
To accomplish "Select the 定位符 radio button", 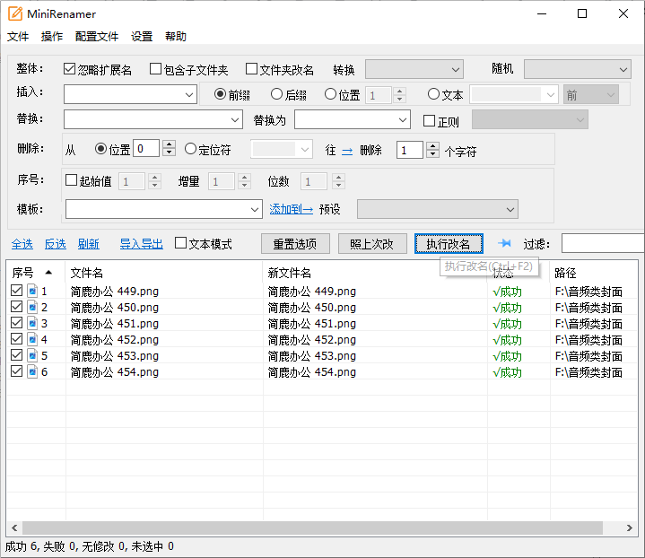I will click(190, 149).
